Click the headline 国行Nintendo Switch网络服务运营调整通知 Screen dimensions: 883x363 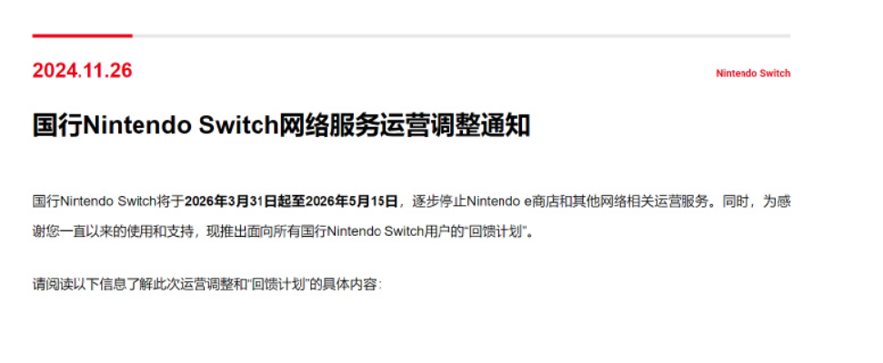pos(280,125)
